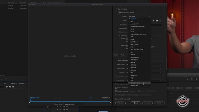The width and height of the screenshot is (199, 112).
Task: Click the Delete Preset trash icon
Action: [160, 21]
